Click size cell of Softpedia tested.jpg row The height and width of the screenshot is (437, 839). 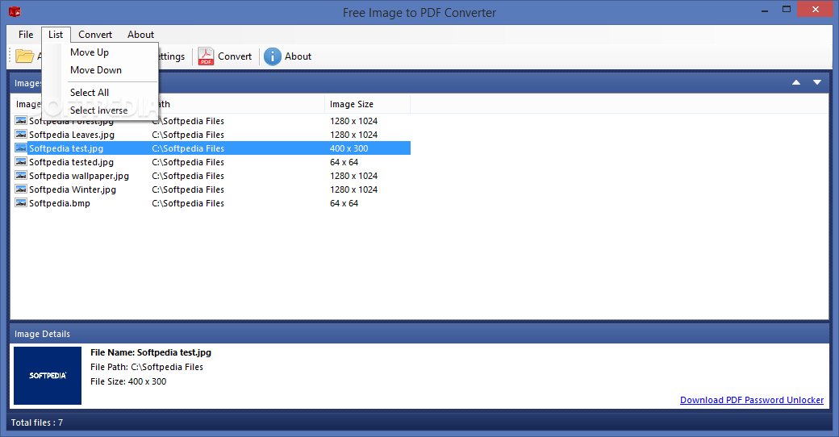click(344, 162)
